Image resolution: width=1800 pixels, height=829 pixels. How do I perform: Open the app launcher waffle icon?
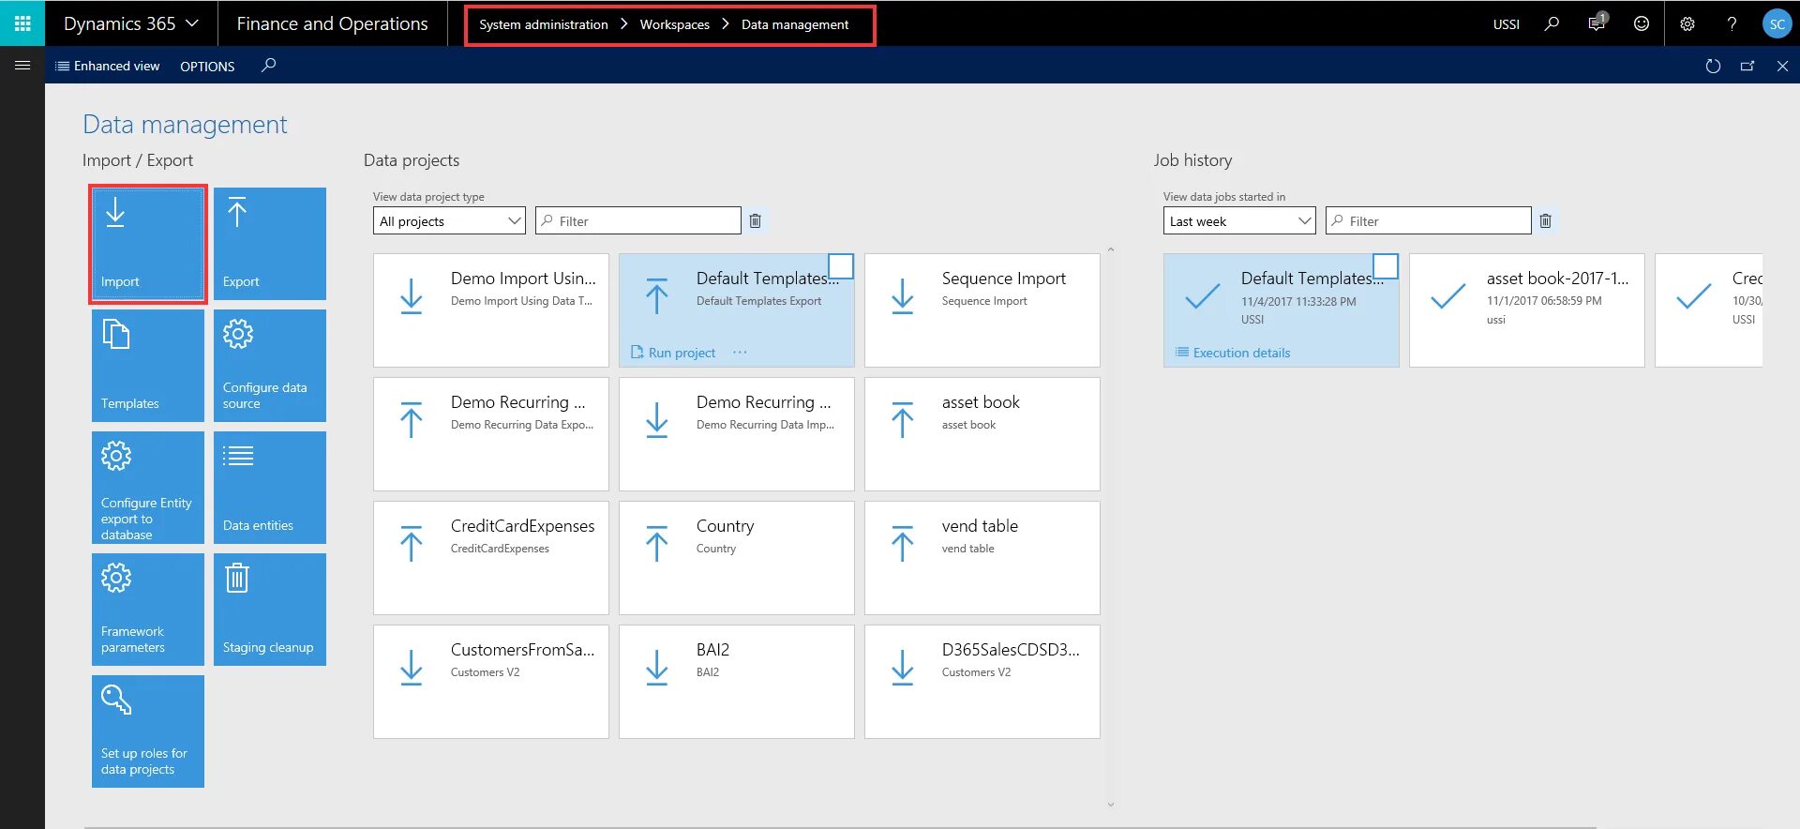[x=22, y=23]
